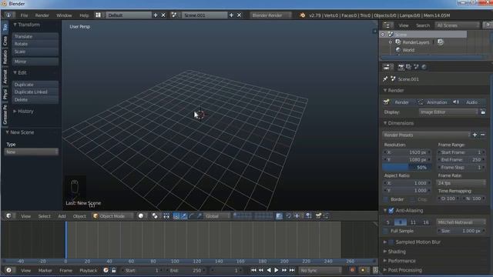493x277 pixels.
Task: Select the translate manipulator arrow icon
Action: (x=183, y=216)
